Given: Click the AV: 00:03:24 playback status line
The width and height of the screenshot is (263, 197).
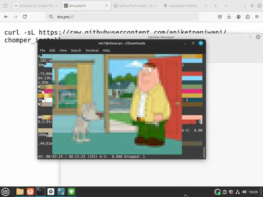Looking at the screenshot, I should tap(91, 156).
